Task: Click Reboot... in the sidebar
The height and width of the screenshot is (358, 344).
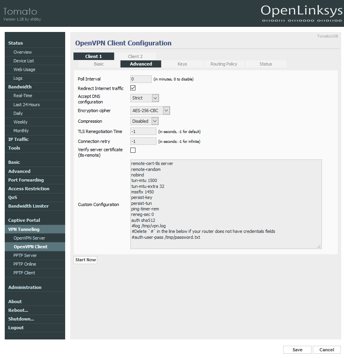Action: click(18, 310)
